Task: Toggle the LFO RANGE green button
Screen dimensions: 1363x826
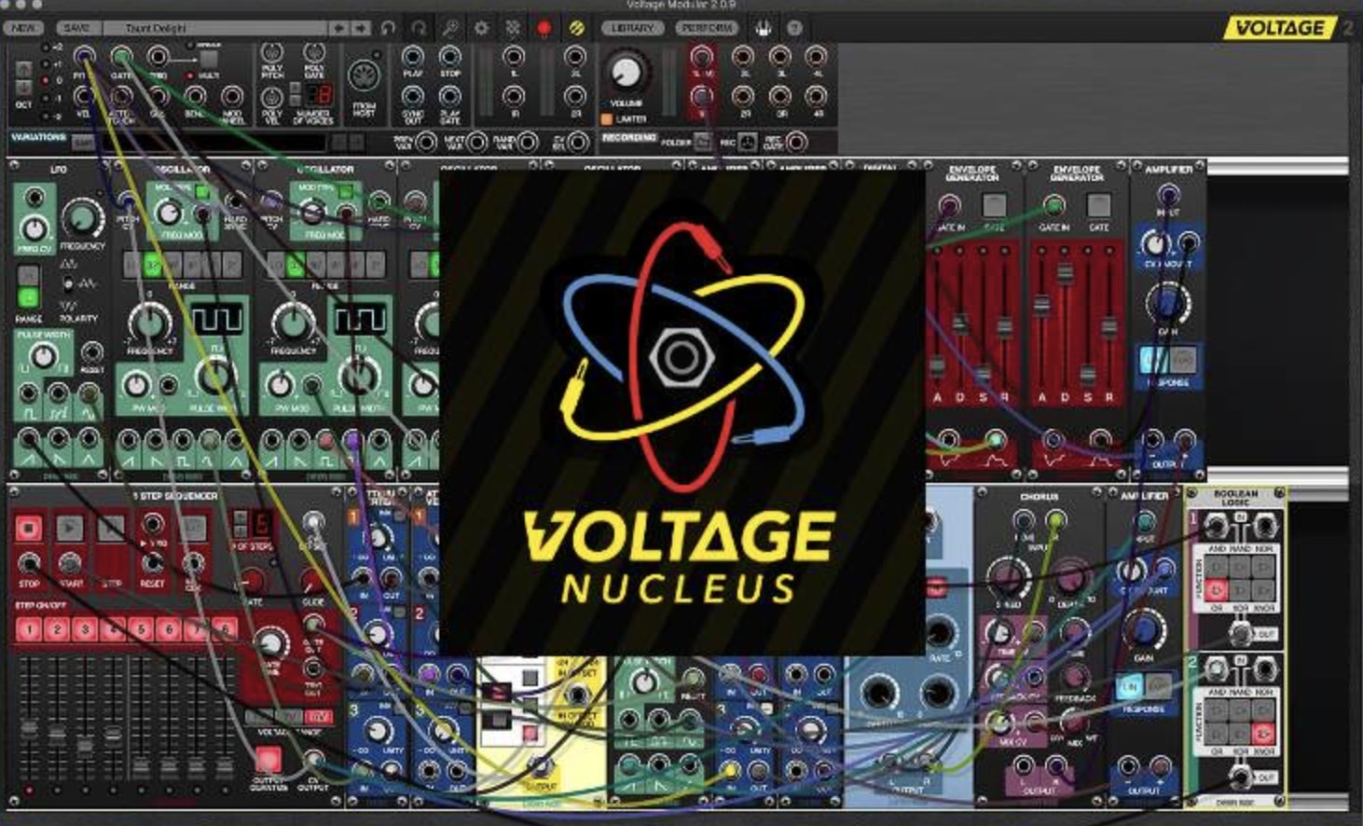Action: (x=28, y=297)
